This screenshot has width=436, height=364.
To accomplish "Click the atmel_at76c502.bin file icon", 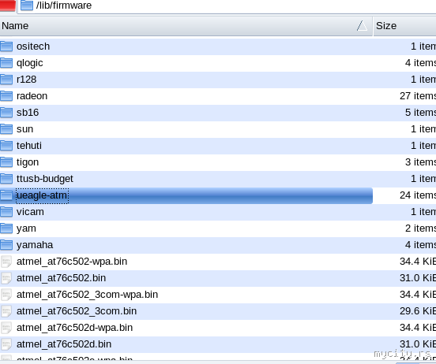I will pyautogui.click(x=6, y=278).
